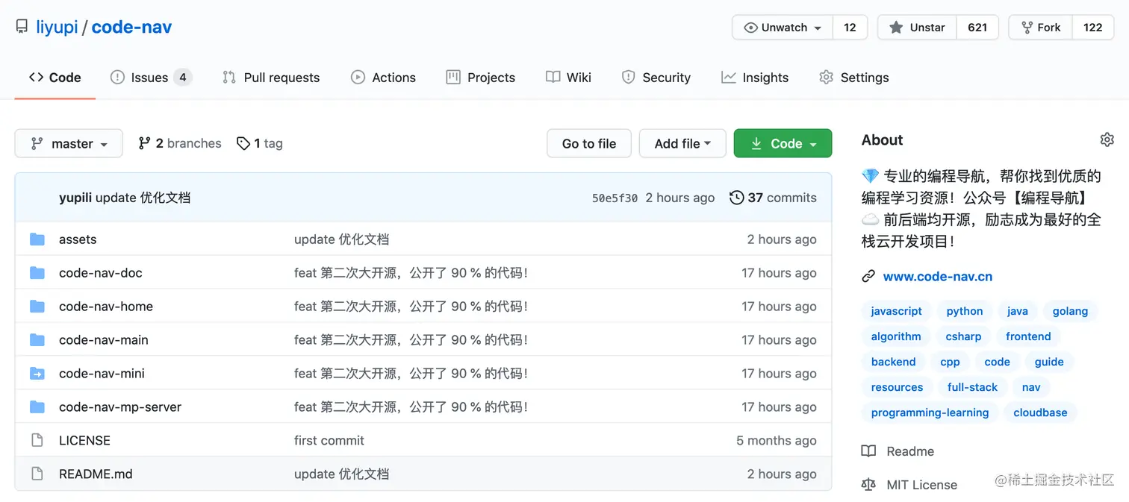Select the python topic tag

(965, 311)
